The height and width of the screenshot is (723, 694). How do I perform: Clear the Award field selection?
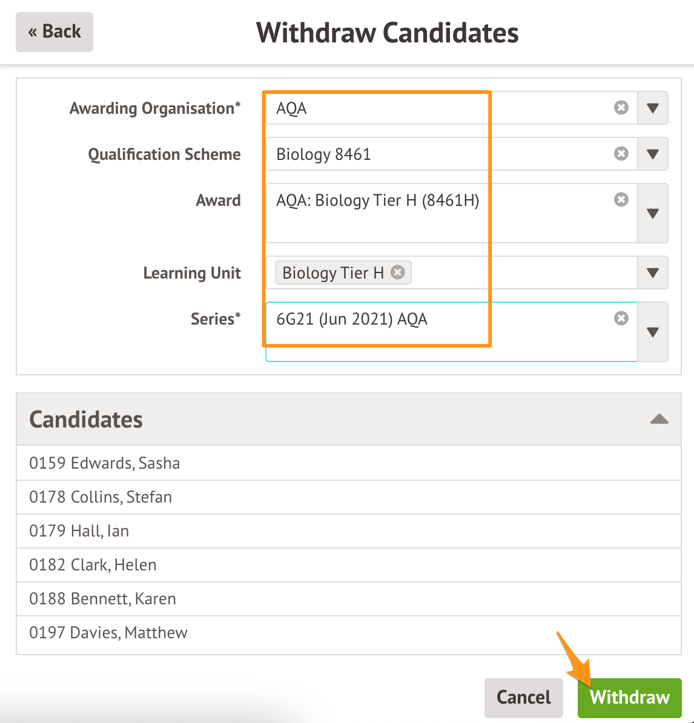tap(621, 200)
